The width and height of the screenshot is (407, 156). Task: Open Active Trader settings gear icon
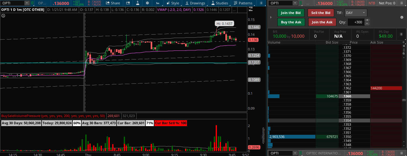pos(402,17)
